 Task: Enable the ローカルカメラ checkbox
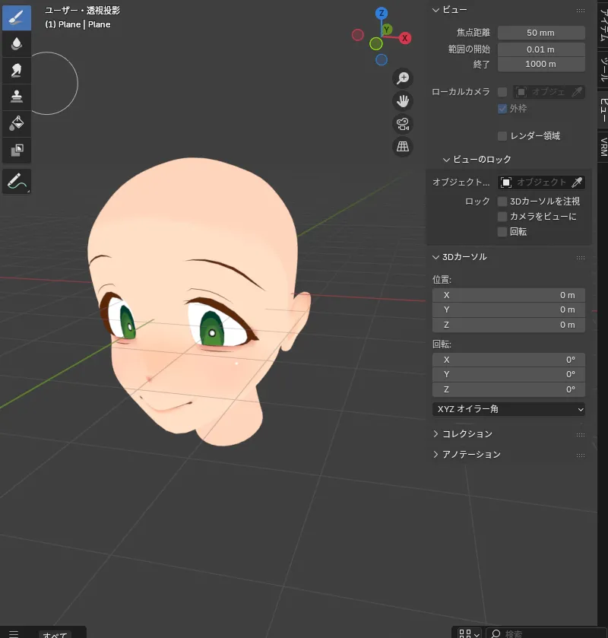[502, 92]
